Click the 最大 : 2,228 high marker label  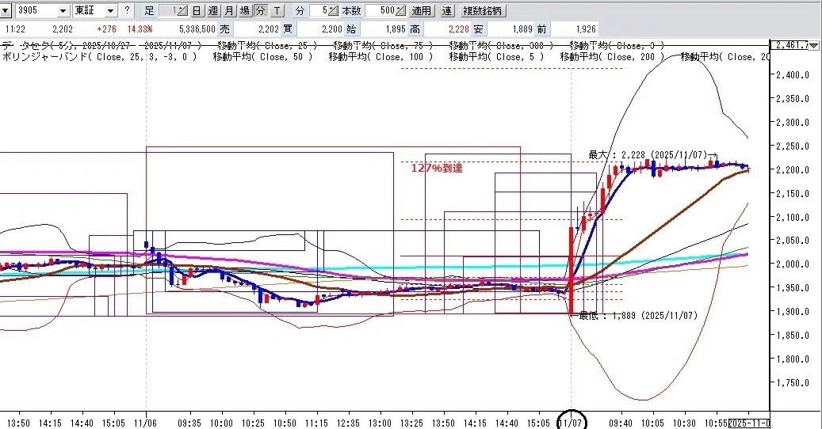653,155
